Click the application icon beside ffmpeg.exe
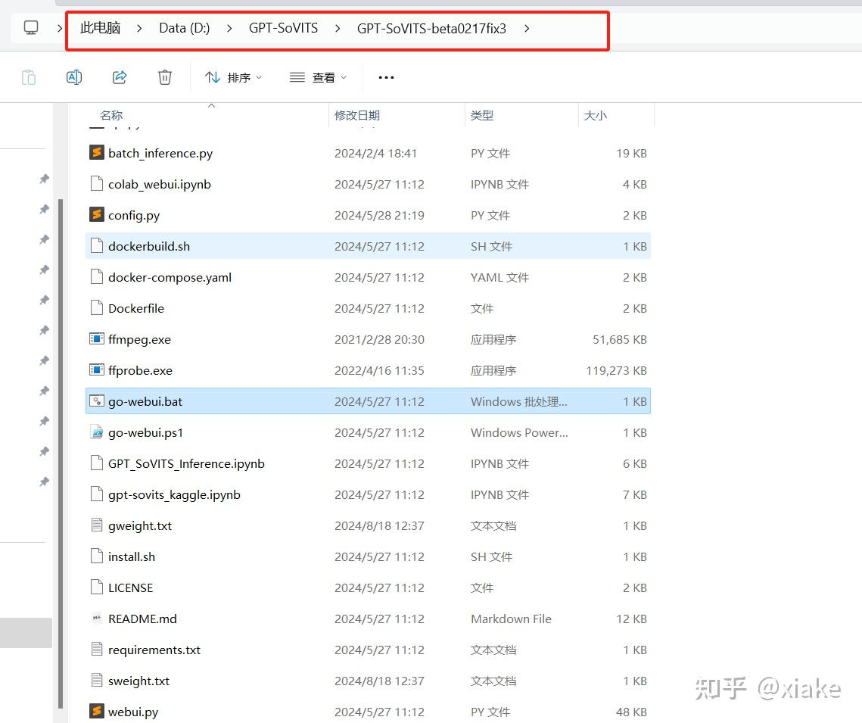The height and width of the screenshot is (723, 862). 97,339
